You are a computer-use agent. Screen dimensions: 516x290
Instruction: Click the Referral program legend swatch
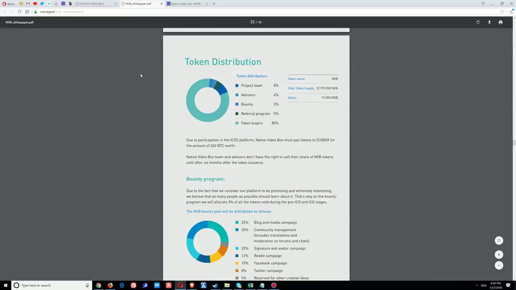pos(237,114)
